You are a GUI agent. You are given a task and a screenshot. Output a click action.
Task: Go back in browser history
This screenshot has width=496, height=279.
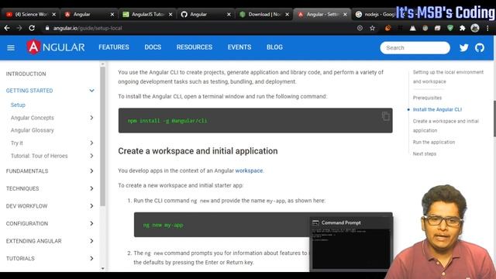7,28
